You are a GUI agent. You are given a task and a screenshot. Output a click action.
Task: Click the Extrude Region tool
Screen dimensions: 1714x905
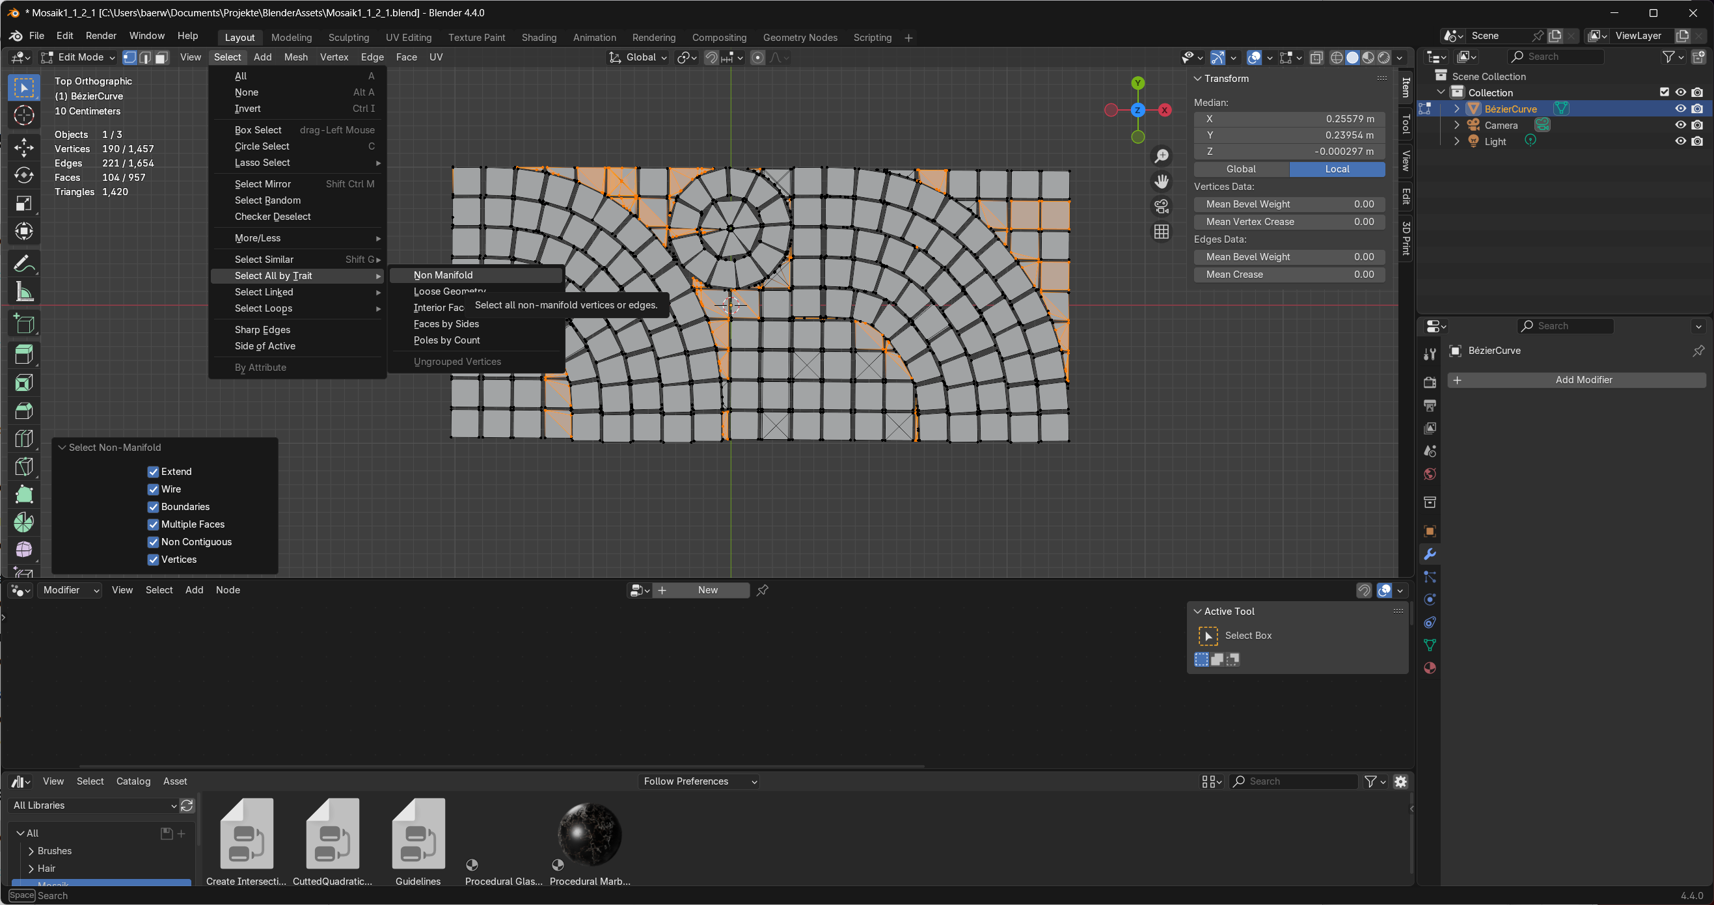pos(24,355)
